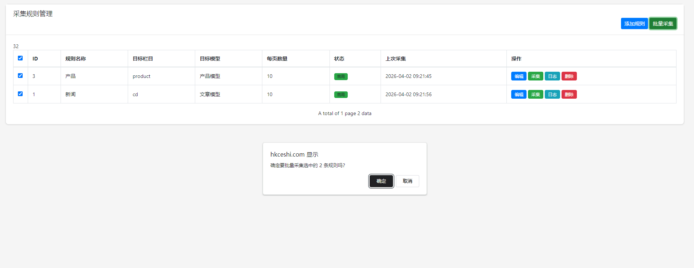Click the 'product' target column cell

[x=142, y=76]
